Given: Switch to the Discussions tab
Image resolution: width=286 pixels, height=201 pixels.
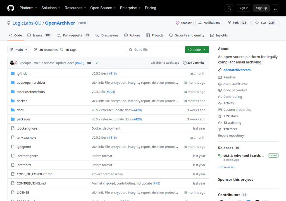Looking at the screenshot, I should click(107, 35).
